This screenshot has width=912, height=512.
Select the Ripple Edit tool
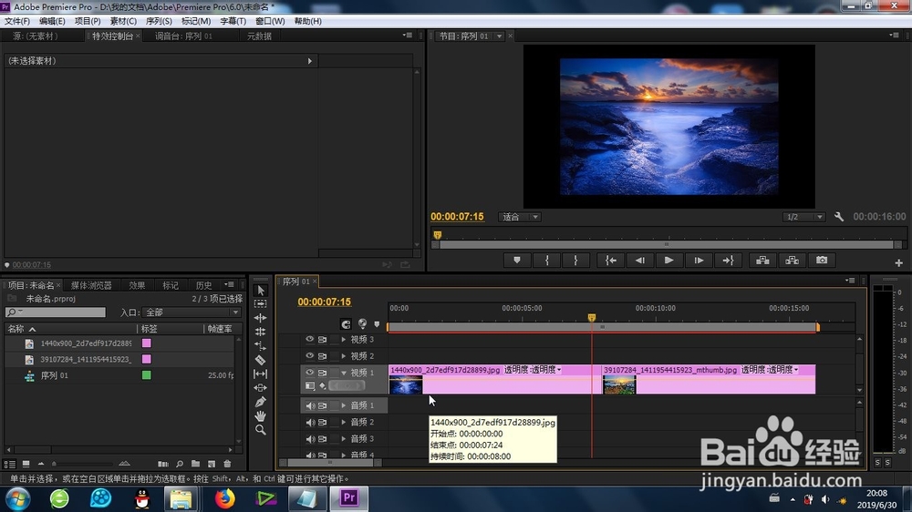point(261,318)
